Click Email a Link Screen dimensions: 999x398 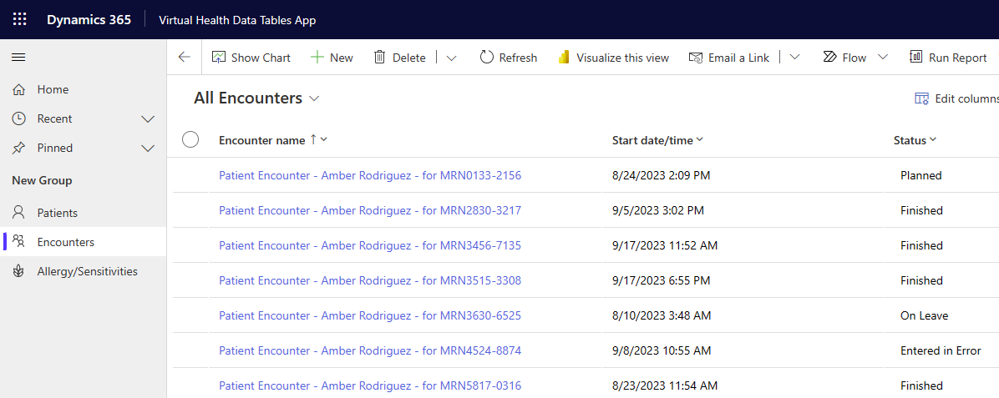pos(729,58)
